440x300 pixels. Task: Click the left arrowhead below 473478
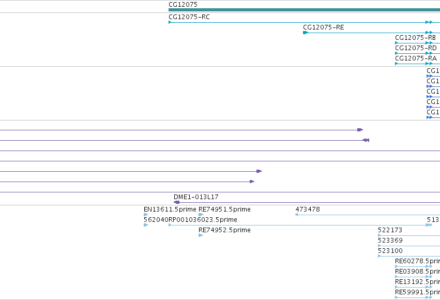(297, 215)
